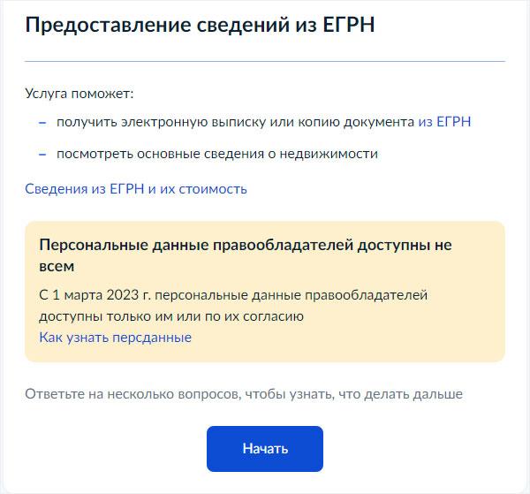Screen dimensions: 530x494
Task: Click the «Услуга поможет:» label
Action: [x=79, y=94]
